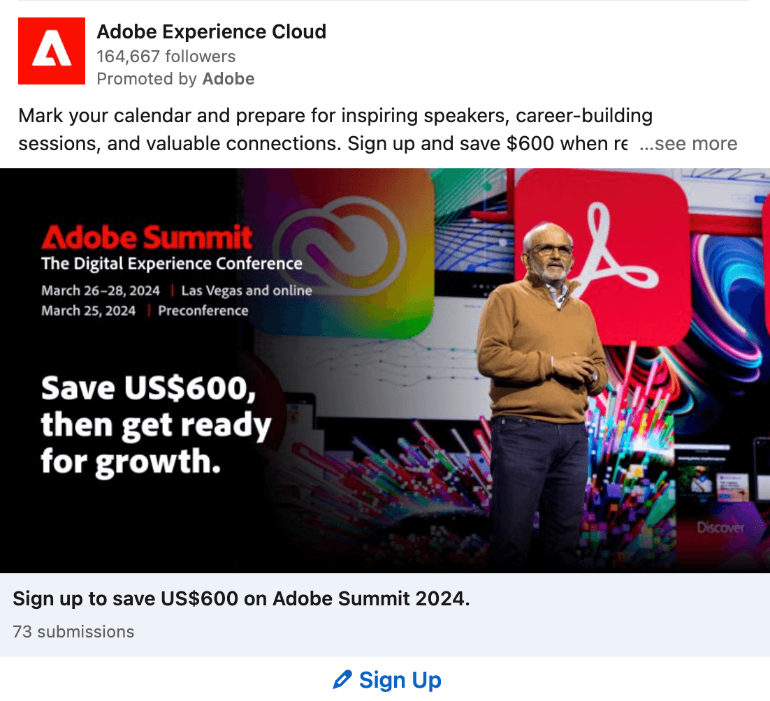Viewport: 770px width, 701px height.
Task: Click the red Adobe Summit title in banner
Action: [147, 237]
